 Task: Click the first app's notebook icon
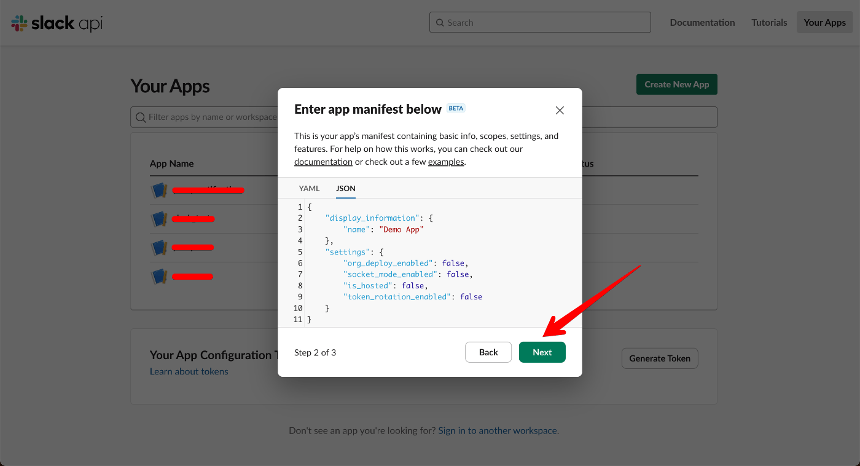point(159,190)
